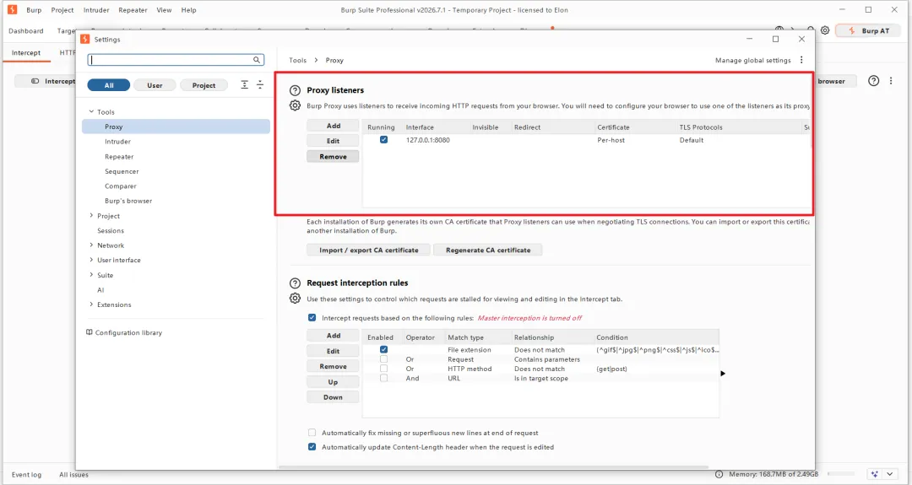Click Add in Request interception rules

pos(334,336)
